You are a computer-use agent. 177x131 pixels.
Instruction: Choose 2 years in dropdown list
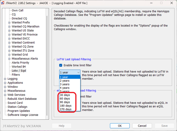[70, 81]
